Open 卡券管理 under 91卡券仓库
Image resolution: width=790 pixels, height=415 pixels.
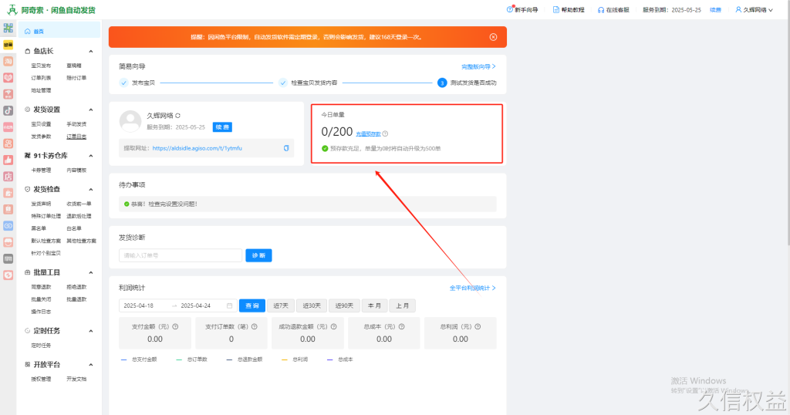click(x=41, y=170)
